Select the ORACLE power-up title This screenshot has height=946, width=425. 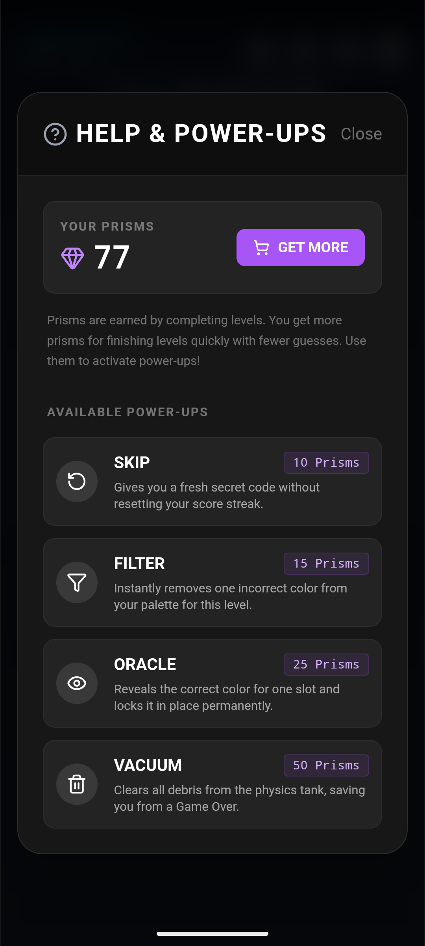pos(145,665)
